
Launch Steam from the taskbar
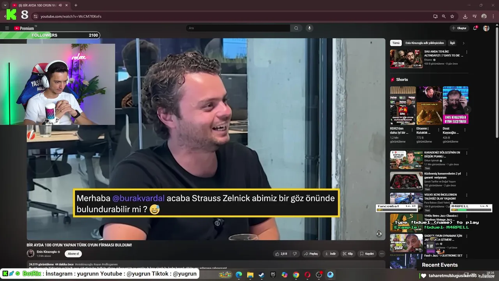coord(262,275)
